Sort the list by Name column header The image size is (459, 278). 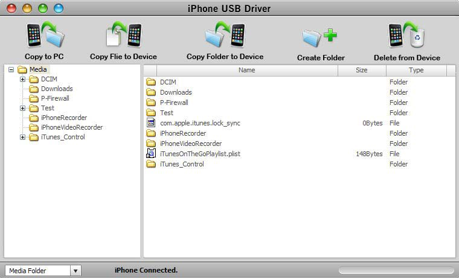(246, 71)
